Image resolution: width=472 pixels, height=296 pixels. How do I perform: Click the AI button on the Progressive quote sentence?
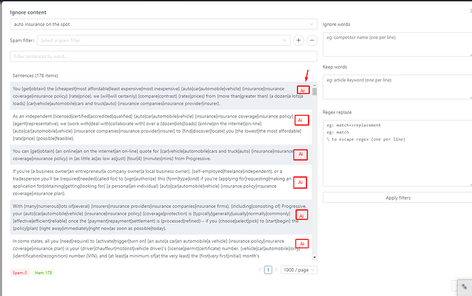(x=302, y=154)
